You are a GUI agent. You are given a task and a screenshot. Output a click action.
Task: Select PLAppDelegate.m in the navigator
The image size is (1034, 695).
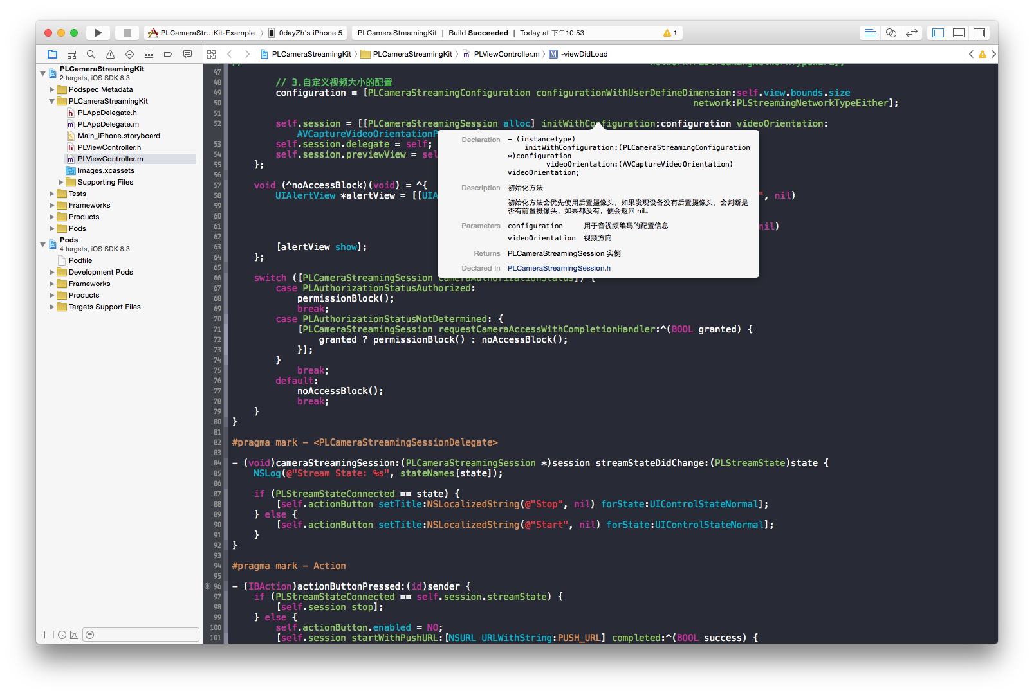(107, 124)
